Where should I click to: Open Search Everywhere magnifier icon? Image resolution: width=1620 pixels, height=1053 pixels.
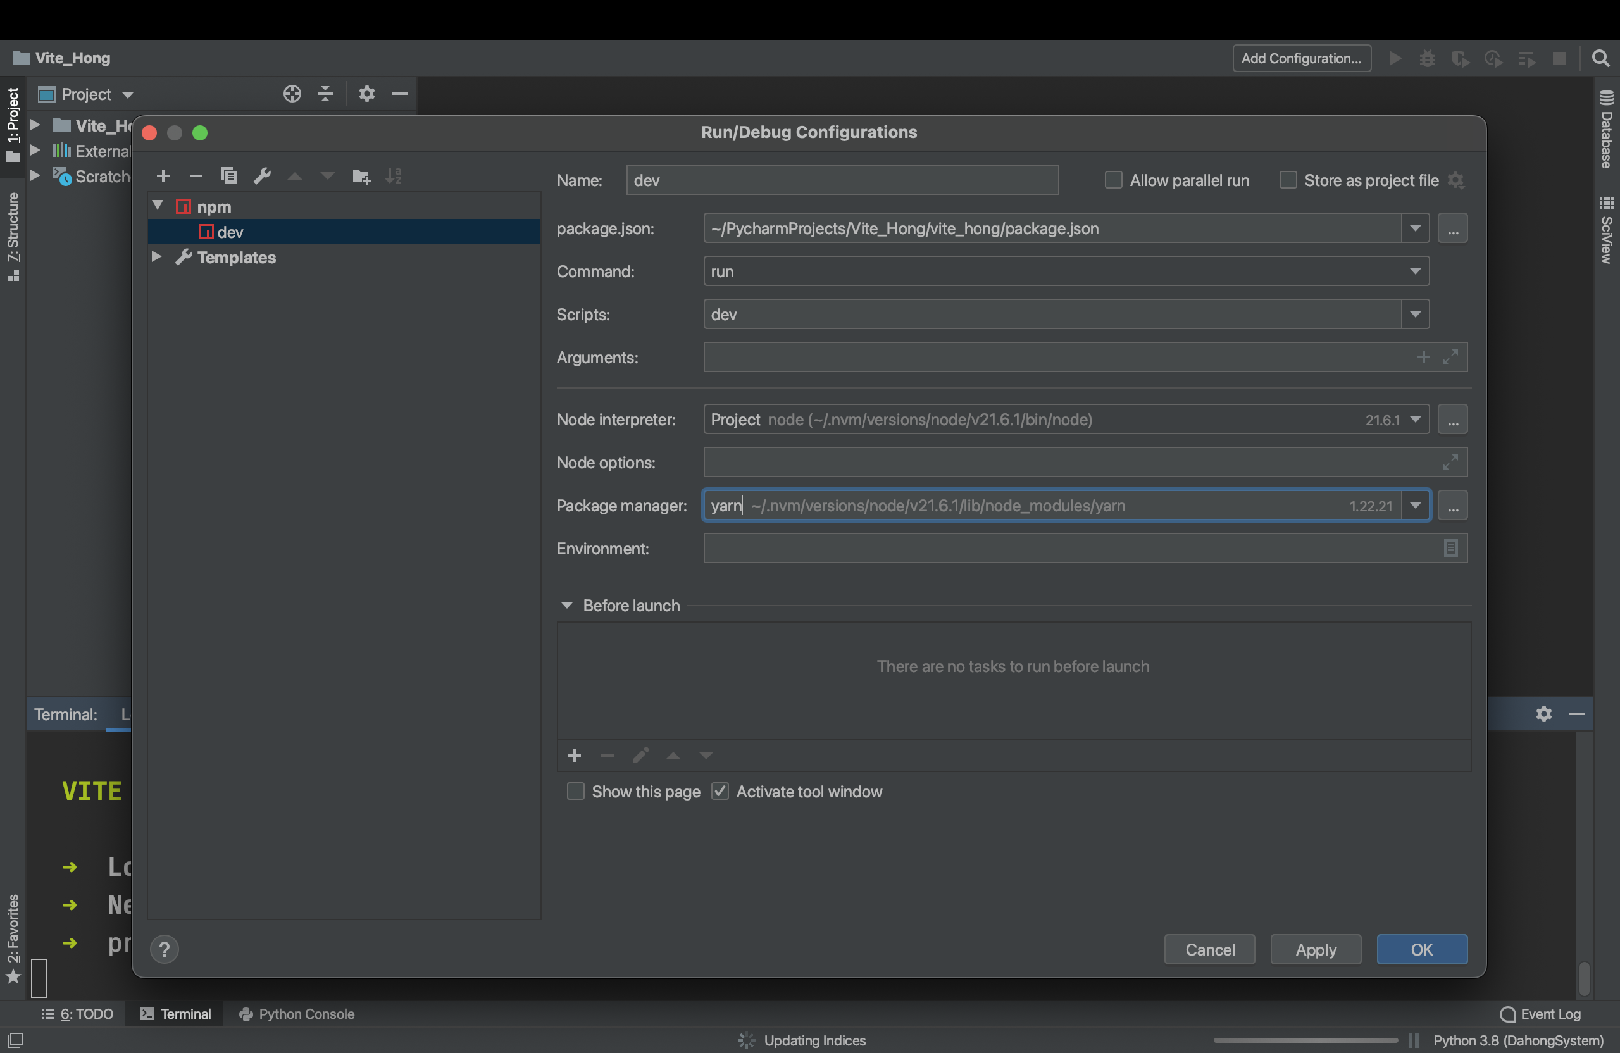point(1601,58)
